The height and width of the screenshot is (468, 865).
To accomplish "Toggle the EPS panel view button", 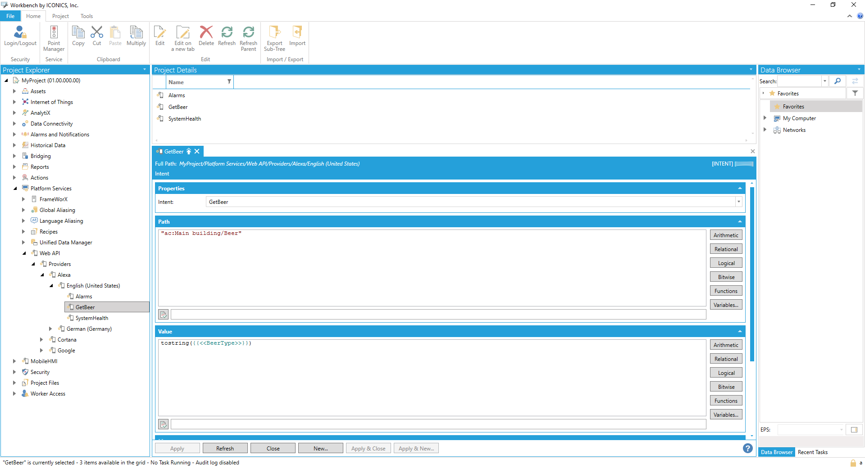I will pos(854,430).
